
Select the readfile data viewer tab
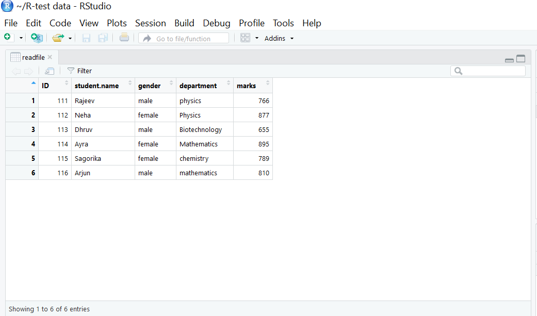pos(31,57)
